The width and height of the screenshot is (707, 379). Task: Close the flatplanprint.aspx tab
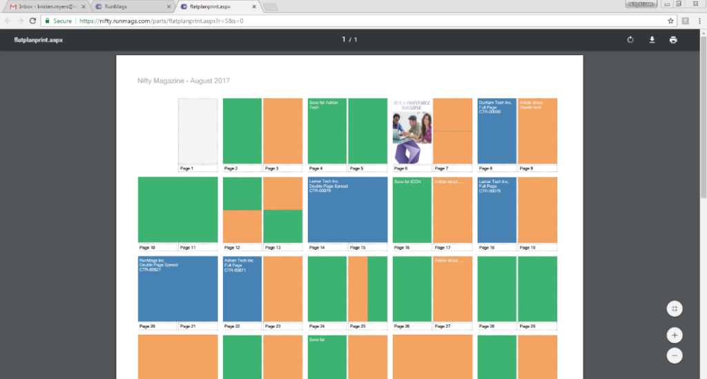[253, 7]
